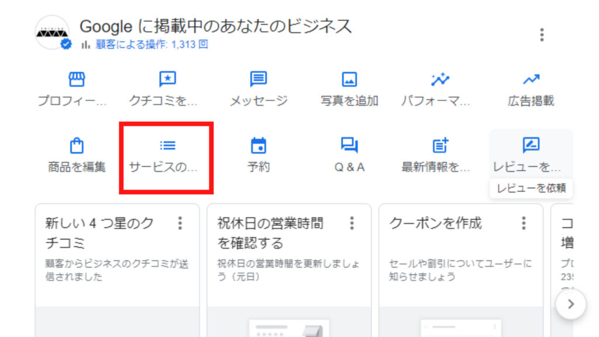Open the three-dot menu beside business title
Viewport: 599px width, 337px height.
[542, 35]
